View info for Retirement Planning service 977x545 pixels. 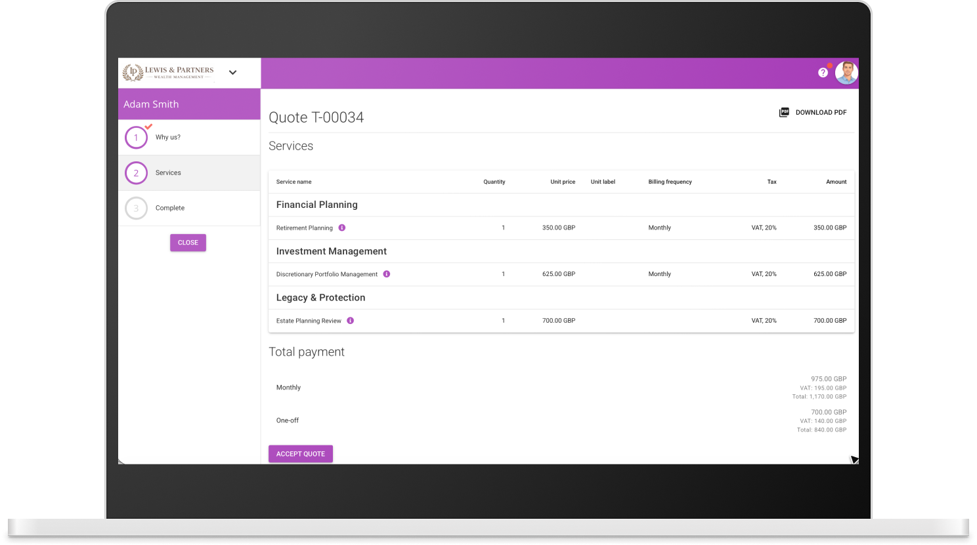[x=341, y=228]
